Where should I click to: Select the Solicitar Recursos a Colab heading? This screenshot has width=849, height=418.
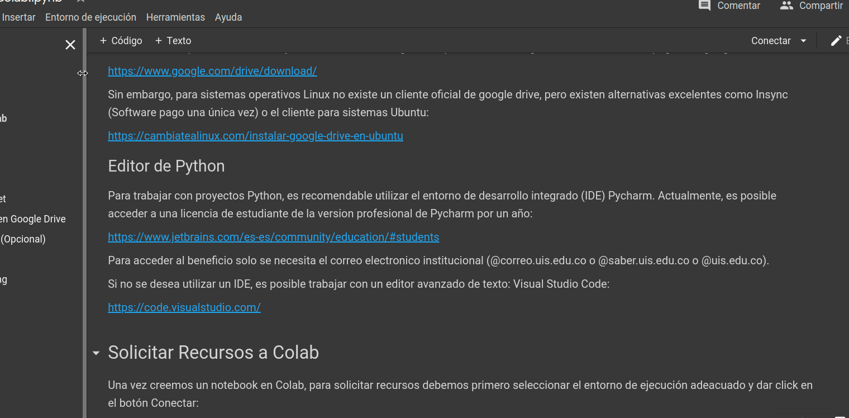click(x=213, y=353)
